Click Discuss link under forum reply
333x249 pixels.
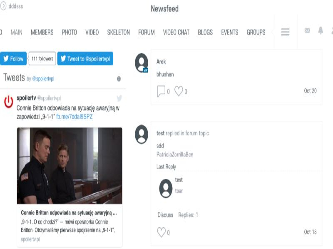[165, 215]
